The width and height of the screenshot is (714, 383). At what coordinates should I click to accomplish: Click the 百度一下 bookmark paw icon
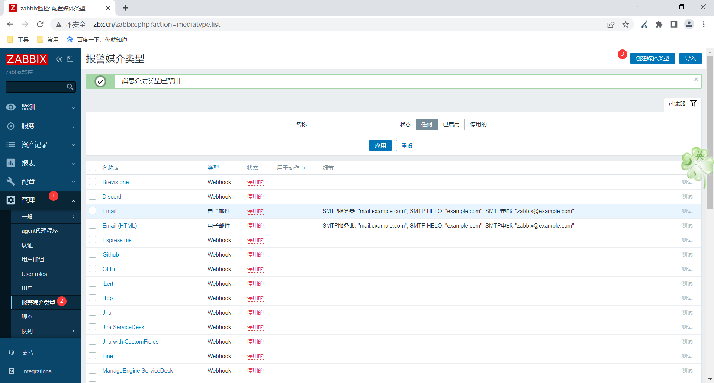point(70,39)
